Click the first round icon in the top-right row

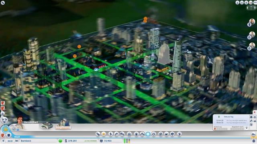point(237,2)
